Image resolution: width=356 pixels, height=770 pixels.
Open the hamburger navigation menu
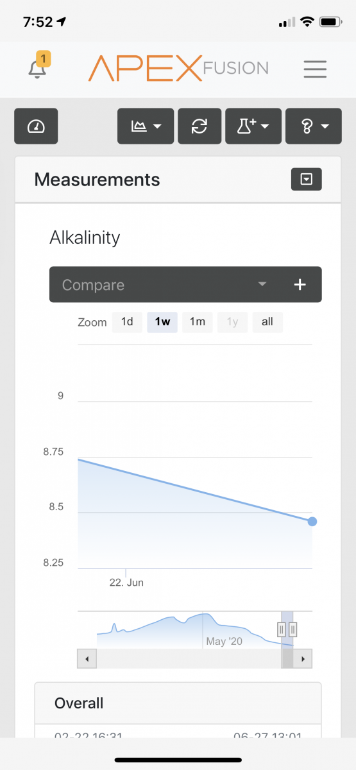tap(316, 69)
